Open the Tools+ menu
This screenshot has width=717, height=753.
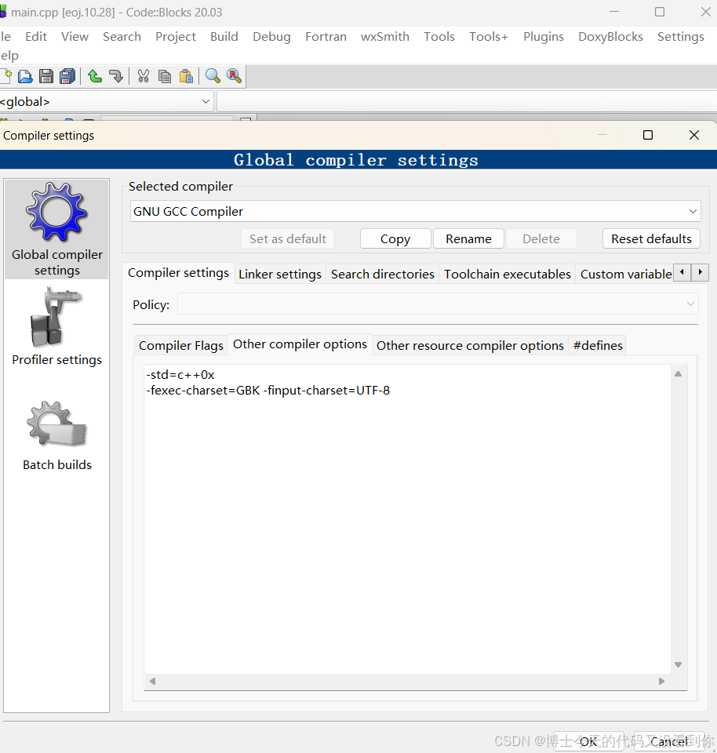coord(489,37)
